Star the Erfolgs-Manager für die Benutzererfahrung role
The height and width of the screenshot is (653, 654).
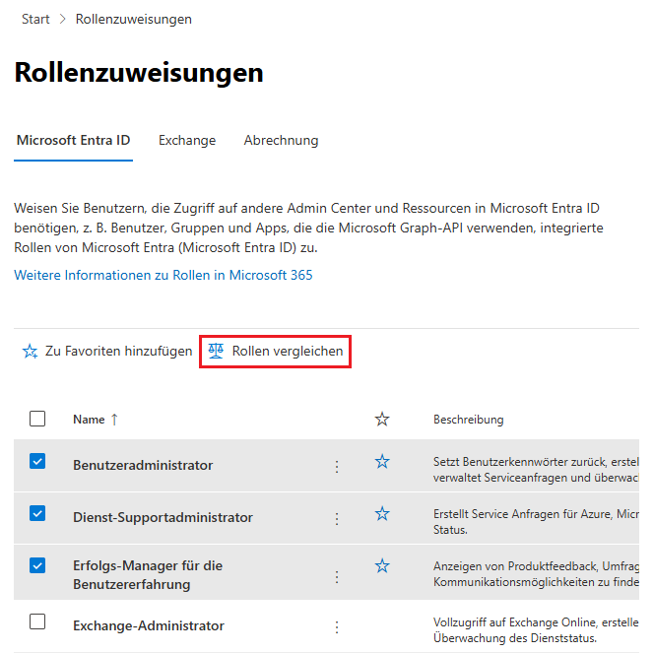point(382,566)
